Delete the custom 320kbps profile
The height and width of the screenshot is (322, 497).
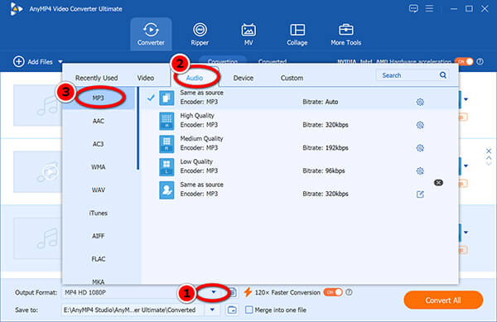[x=438, y=183]
